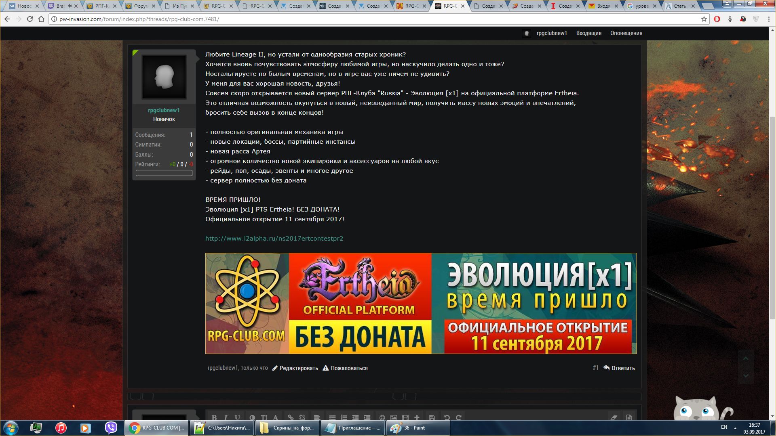
Task: Click the grey shield extension icon
Action: pos(756,19)
